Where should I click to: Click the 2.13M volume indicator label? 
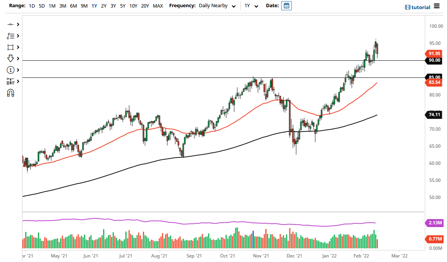(434, 223)
